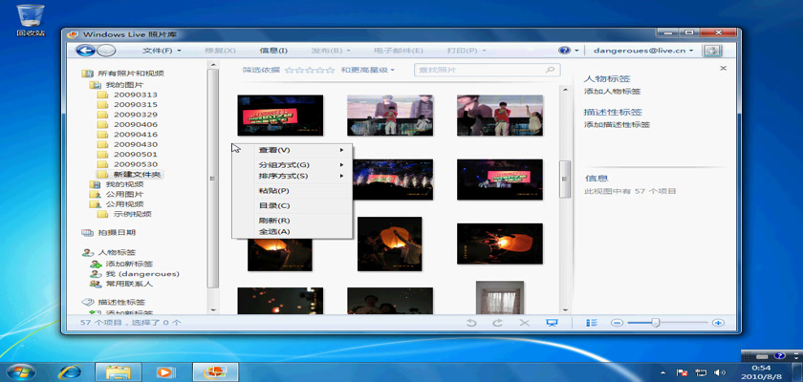This screenshot has width=803, height=382.
Task: Select the 20090406 folder in the tree
Action: pyautogui.click(x=135, y=124)
